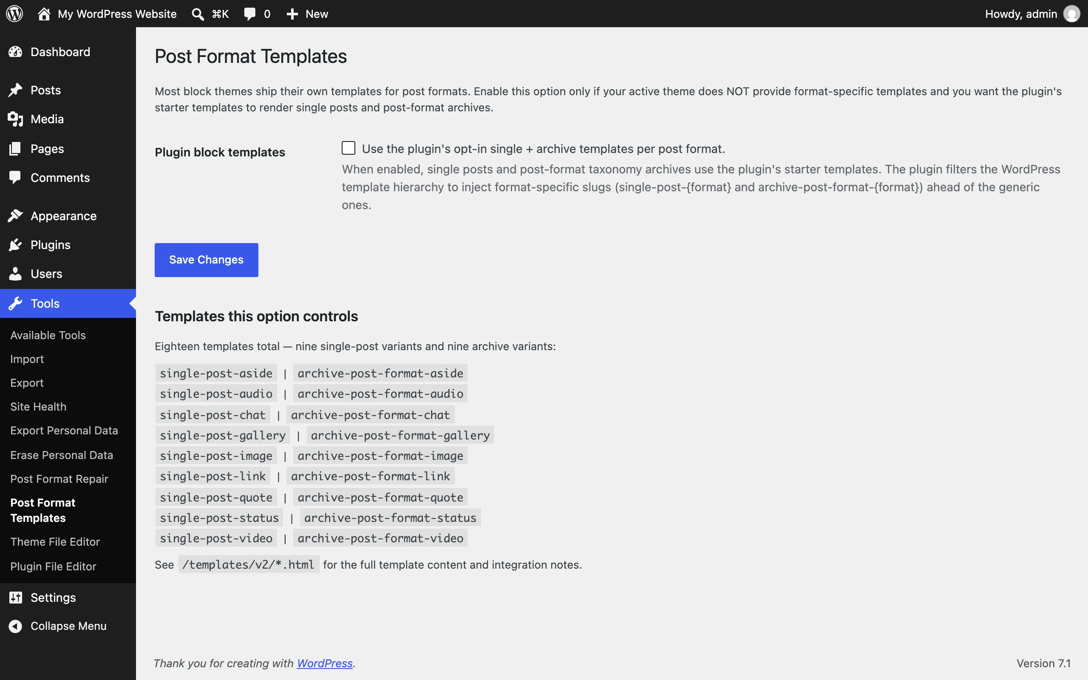Click archive-post-format-chat code text
The width and height of the screenshot is (1088, 680).
tap(370, 415)
